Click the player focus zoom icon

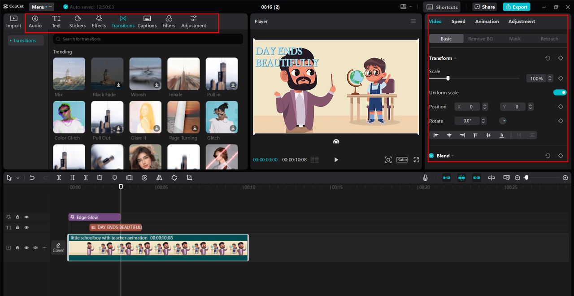coord(388,160)
